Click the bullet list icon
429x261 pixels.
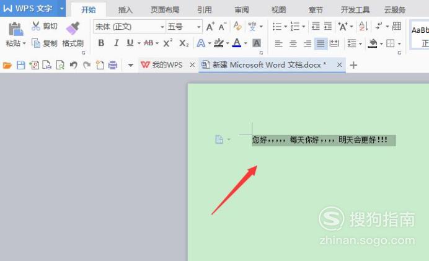click(277, 27)
